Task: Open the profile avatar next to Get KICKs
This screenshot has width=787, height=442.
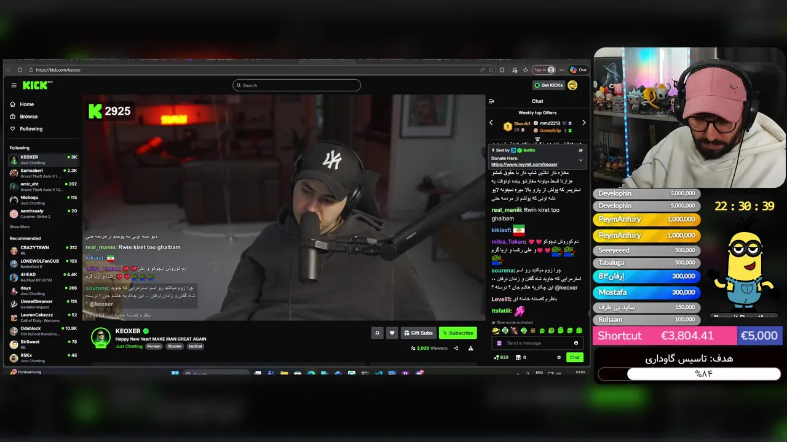Action: point(572,85)
